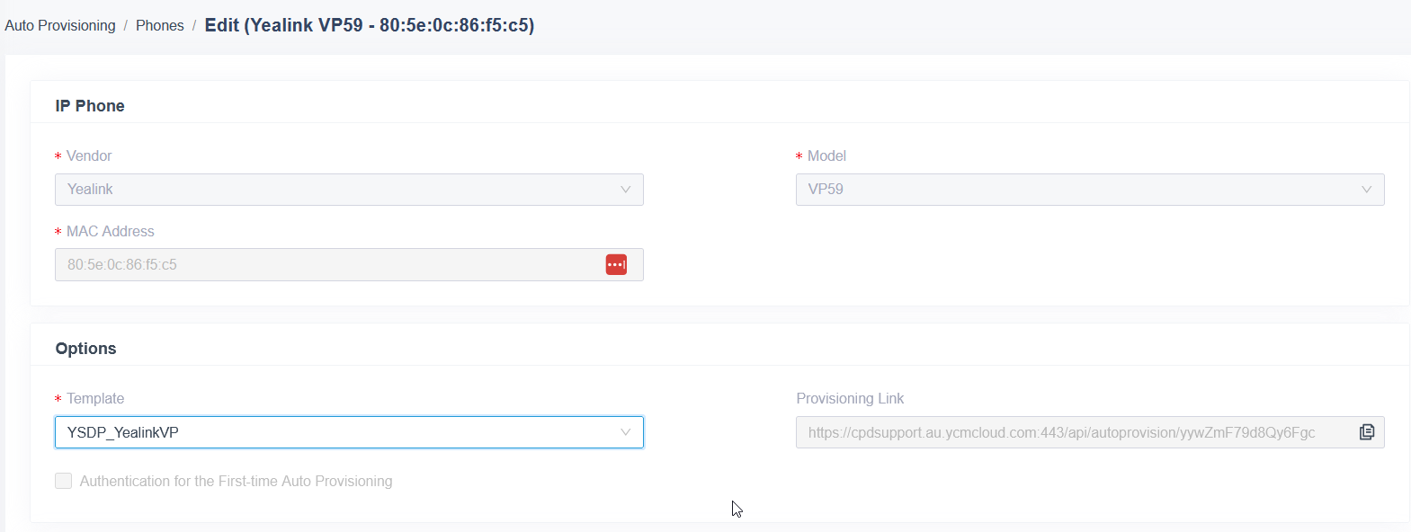Enable Authentication for First-time Auto Provisioning checkbox
The width and height of the screenshot is (1411, 532).
(64, 481)
